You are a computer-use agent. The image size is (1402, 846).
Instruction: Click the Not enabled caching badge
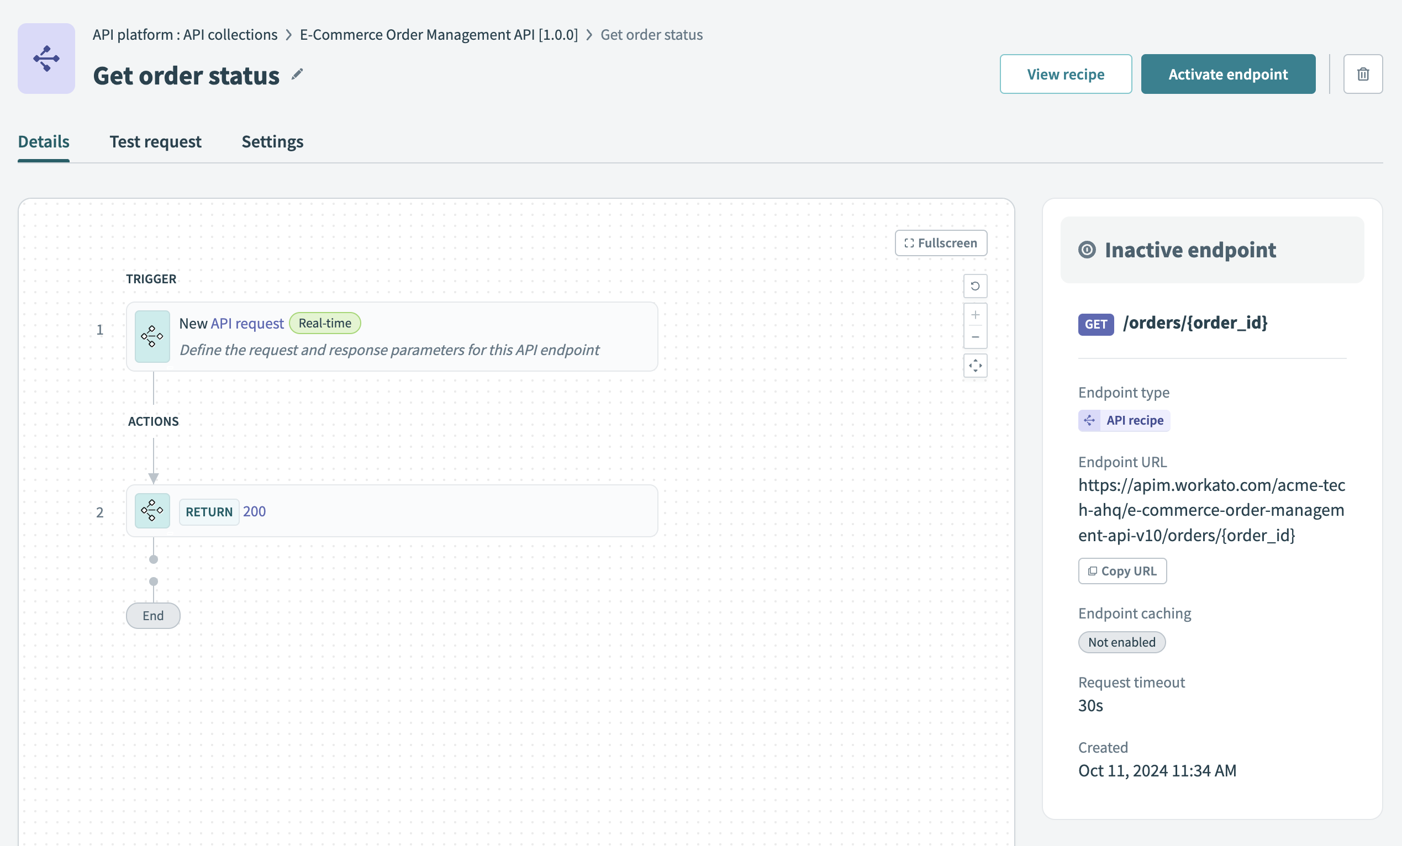1121,642
